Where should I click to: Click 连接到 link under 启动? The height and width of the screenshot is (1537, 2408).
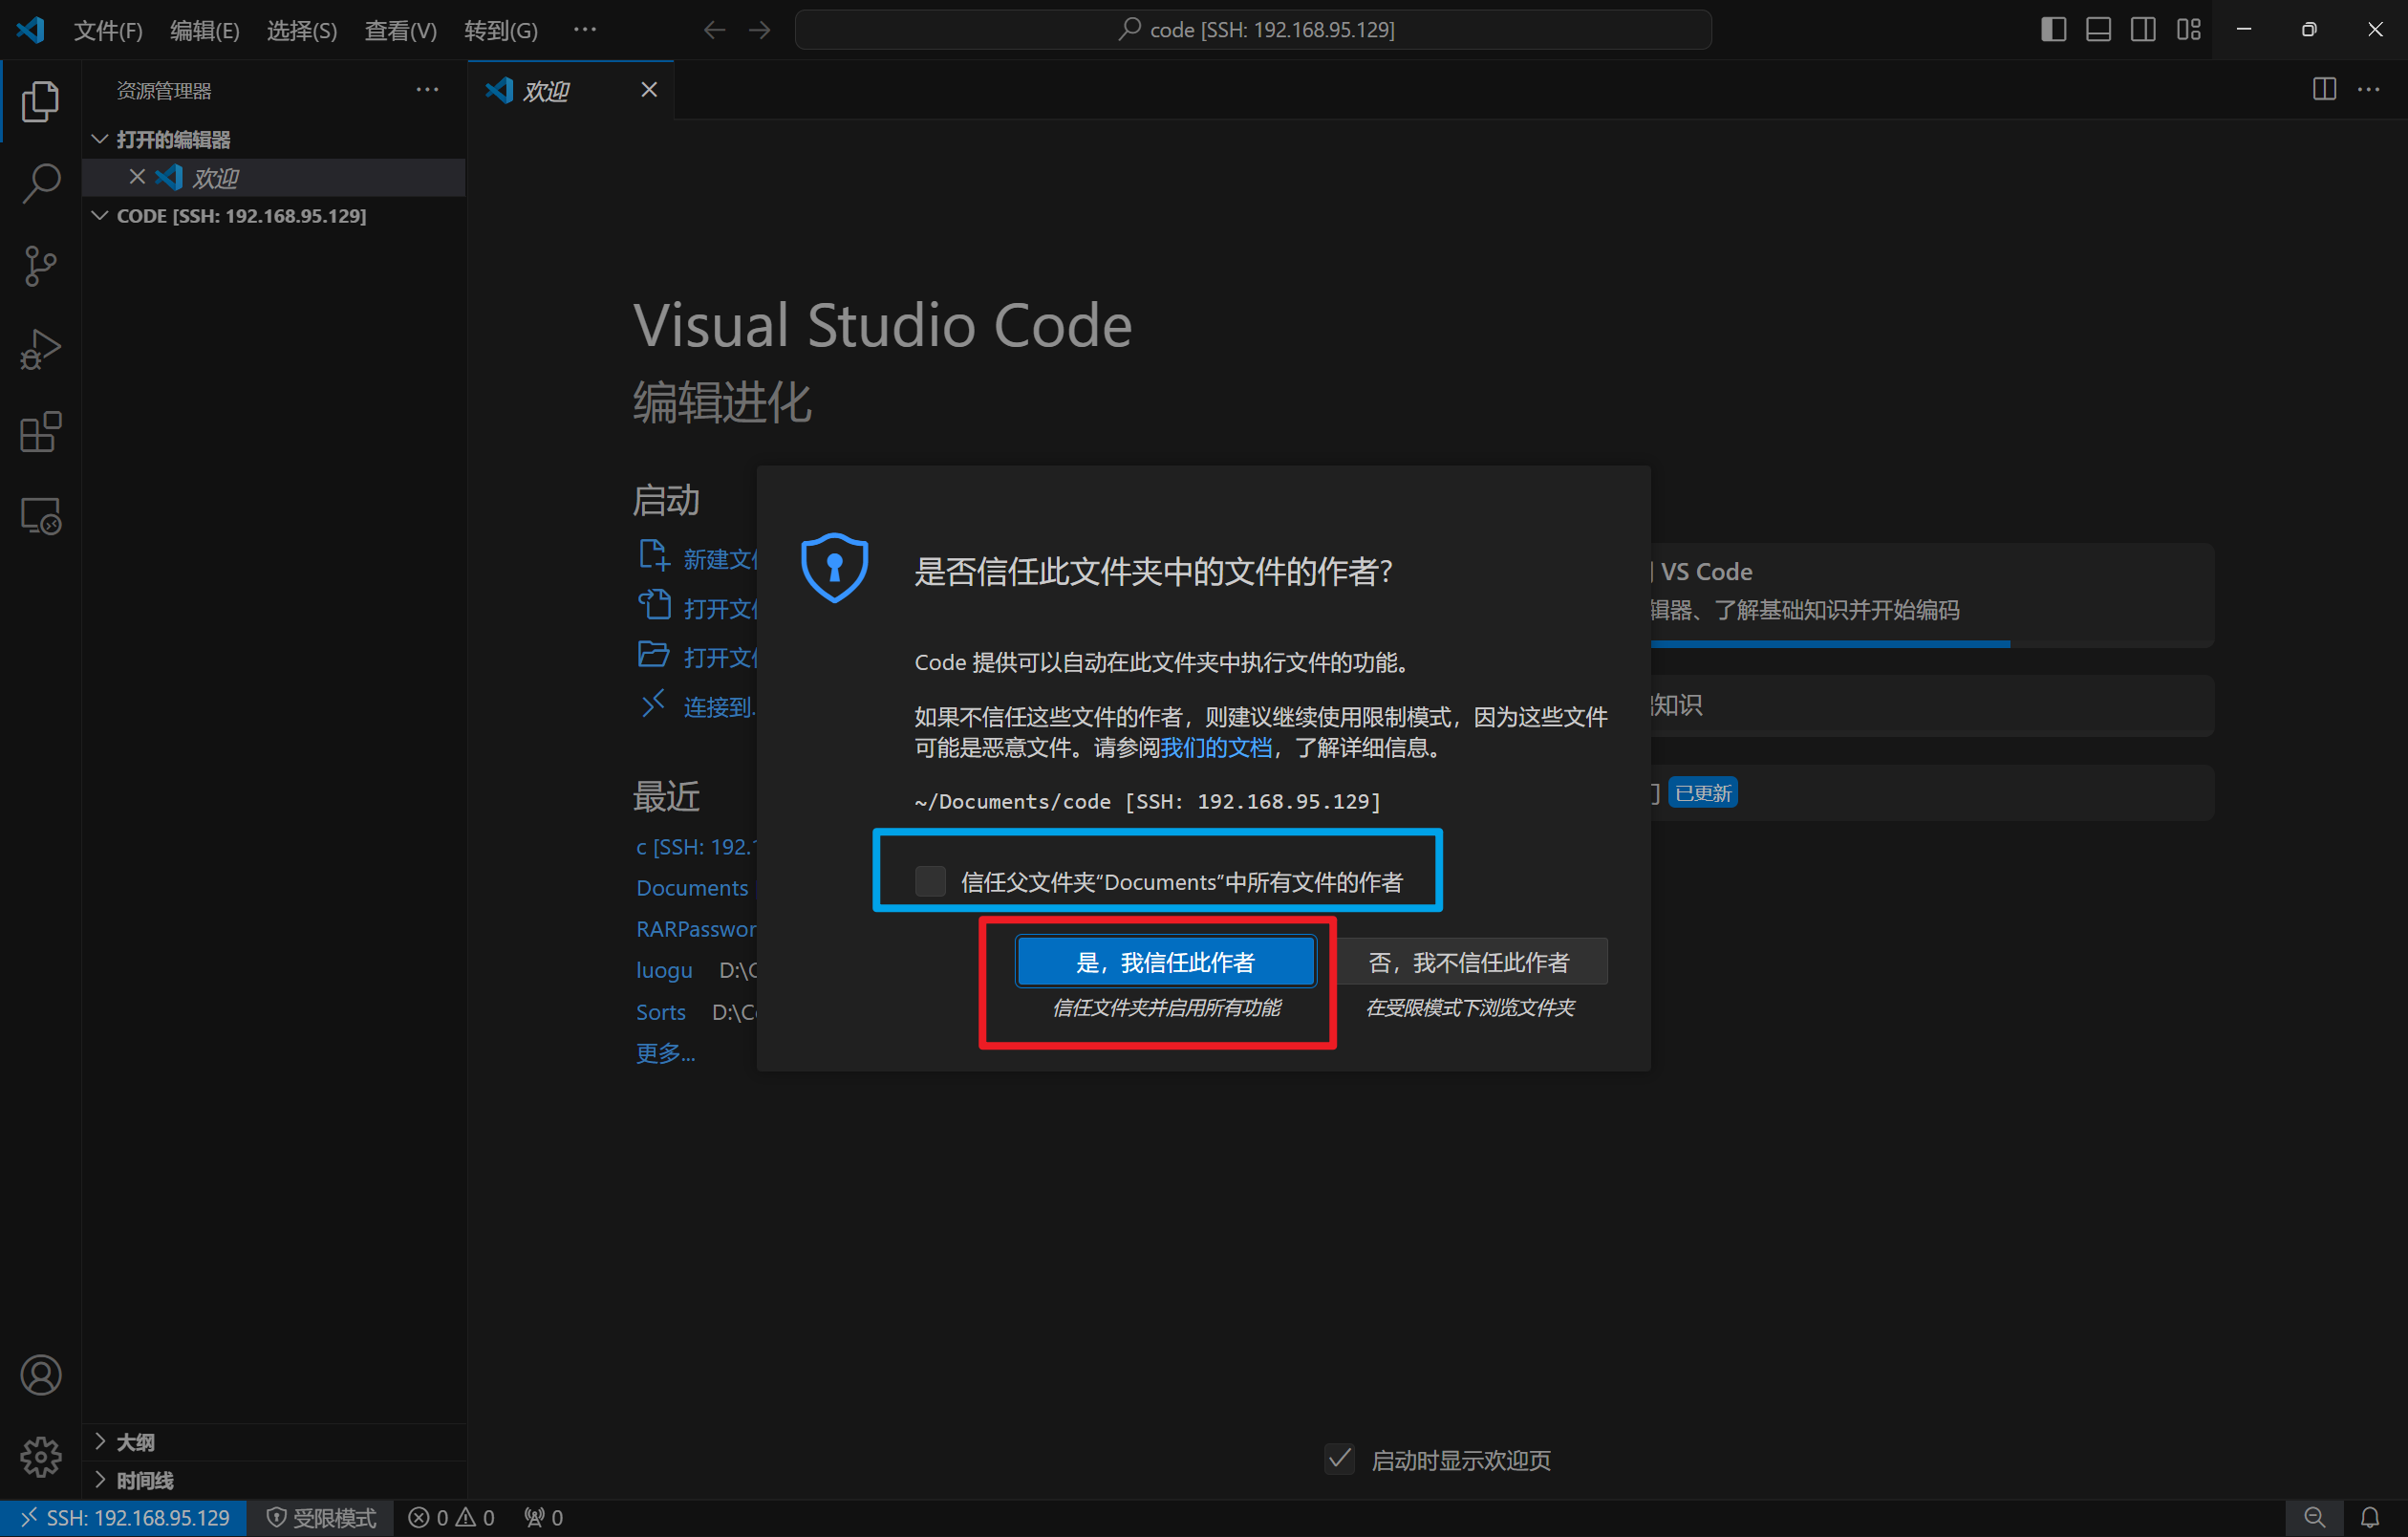[x=698, y=706]
